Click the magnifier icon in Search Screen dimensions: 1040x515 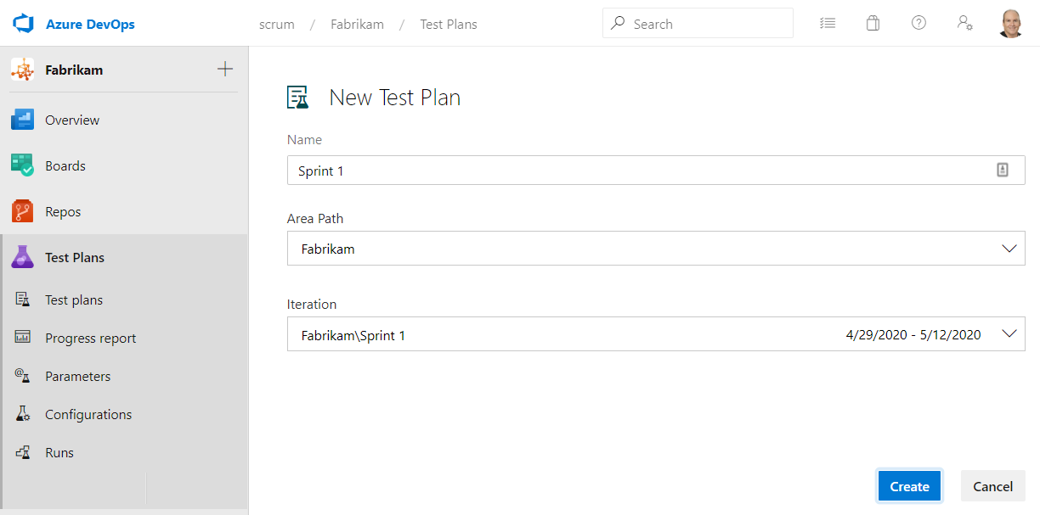619,24
